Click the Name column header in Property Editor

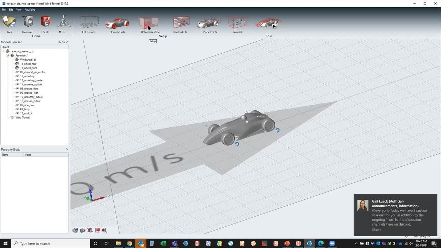coord(12,155)
